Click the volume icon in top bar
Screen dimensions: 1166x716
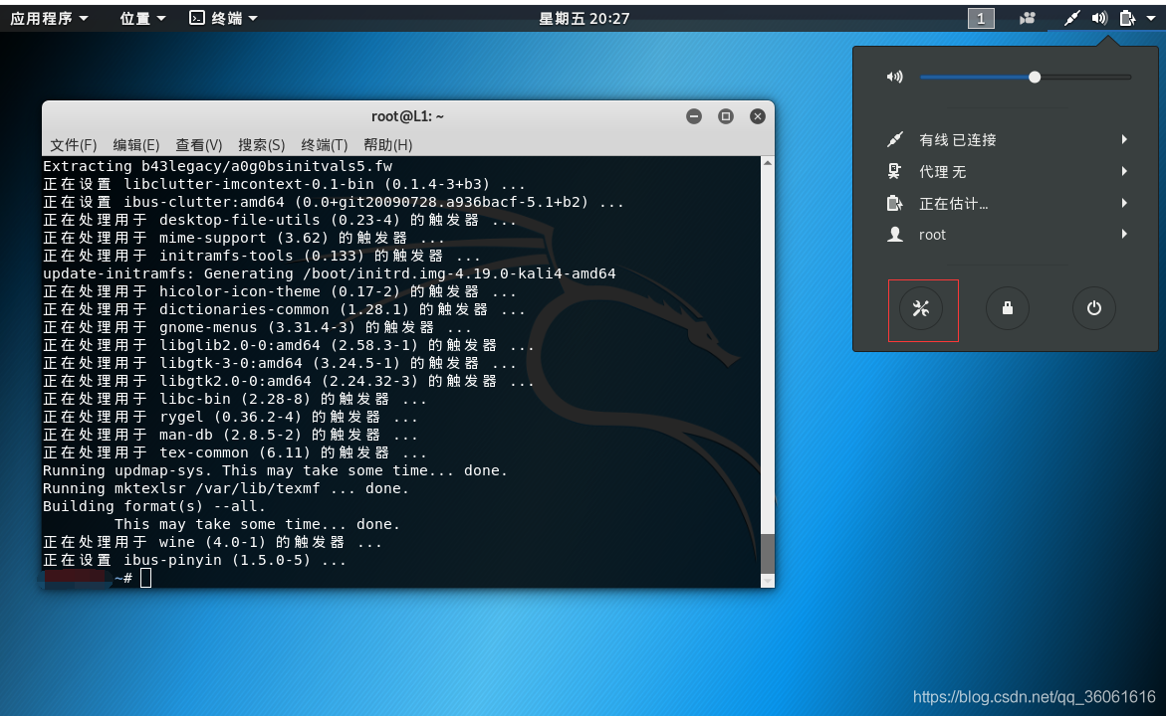tap(1099, 19)
